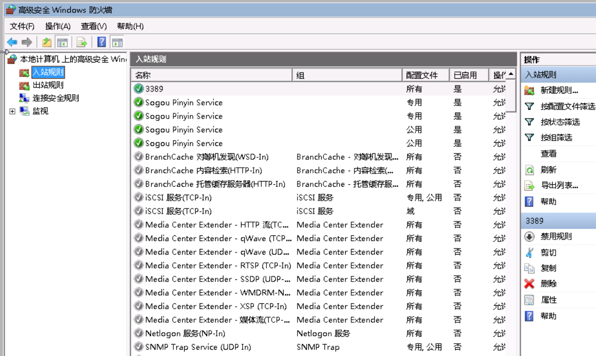Screen dimensions: 596x356
Task: Open Help from the toolbar question-mark icon
Action: [102, 42]
